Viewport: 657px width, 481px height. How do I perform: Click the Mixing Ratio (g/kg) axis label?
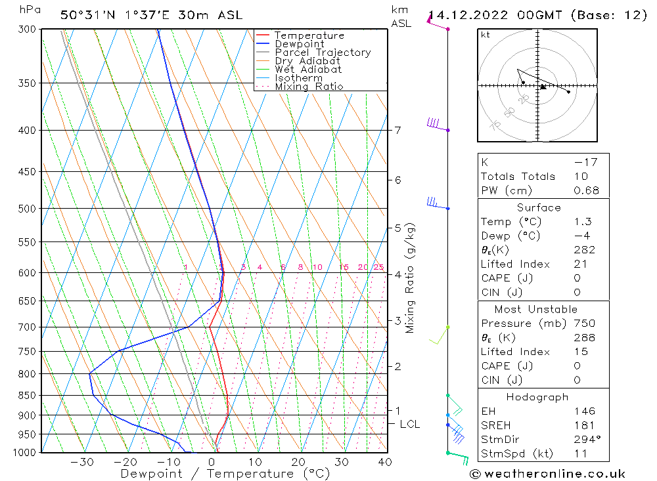(410, 278)
